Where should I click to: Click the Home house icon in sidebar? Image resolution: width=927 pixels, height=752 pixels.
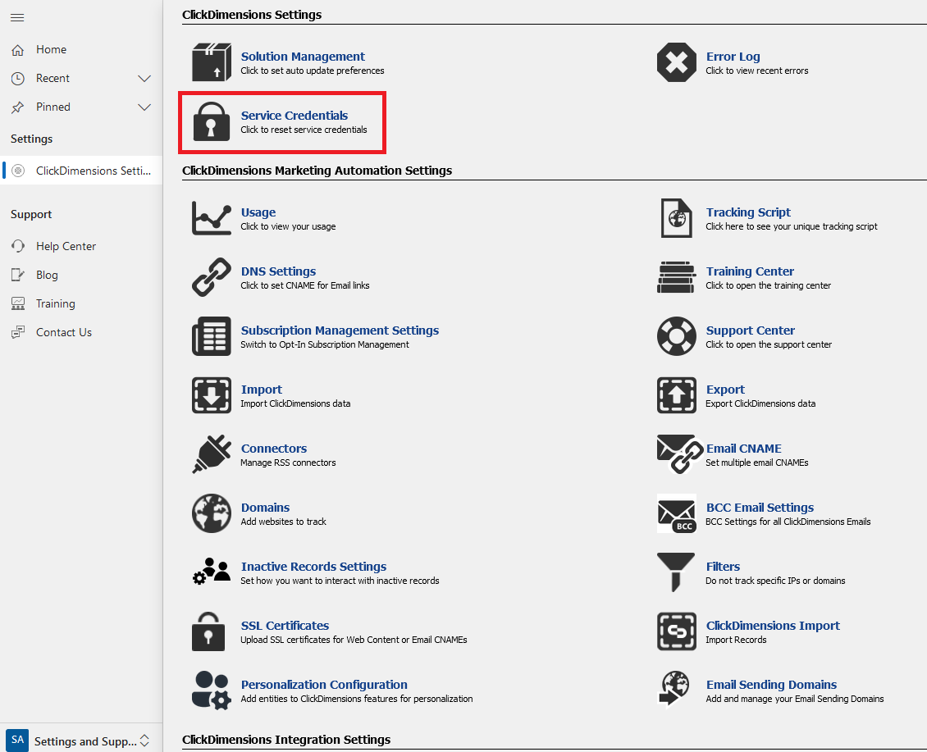18,50
